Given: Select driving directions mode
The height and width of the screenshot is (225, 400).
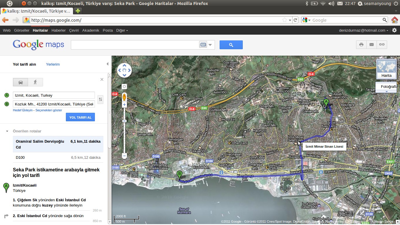Looking at the screenshot, I should coord(20,82).
